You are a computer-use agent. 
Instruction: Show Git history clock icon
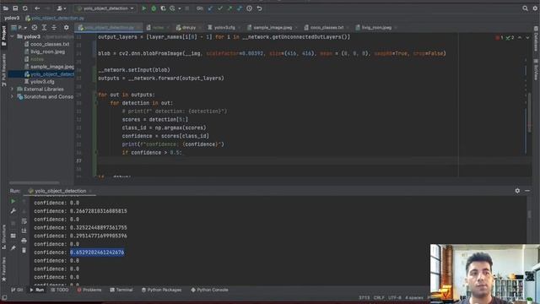[250, 8]
